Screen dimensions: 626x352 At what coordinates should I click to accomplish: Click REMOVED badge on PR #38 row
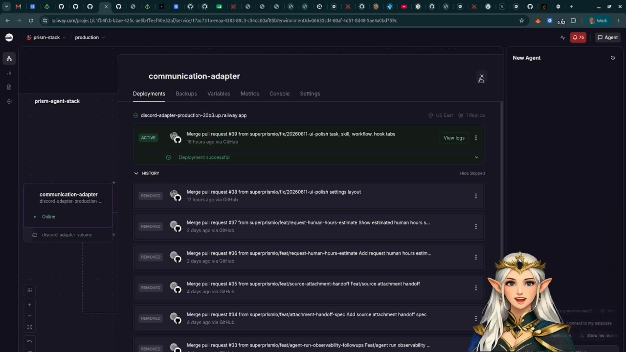tap(151, 196)
